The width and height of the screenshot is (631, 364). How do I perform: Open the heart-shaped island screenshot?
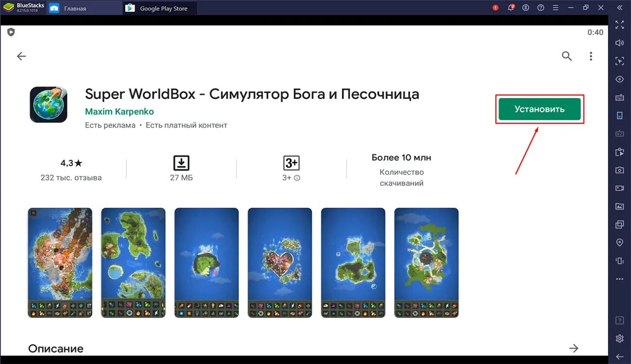[x=280, y=263]
